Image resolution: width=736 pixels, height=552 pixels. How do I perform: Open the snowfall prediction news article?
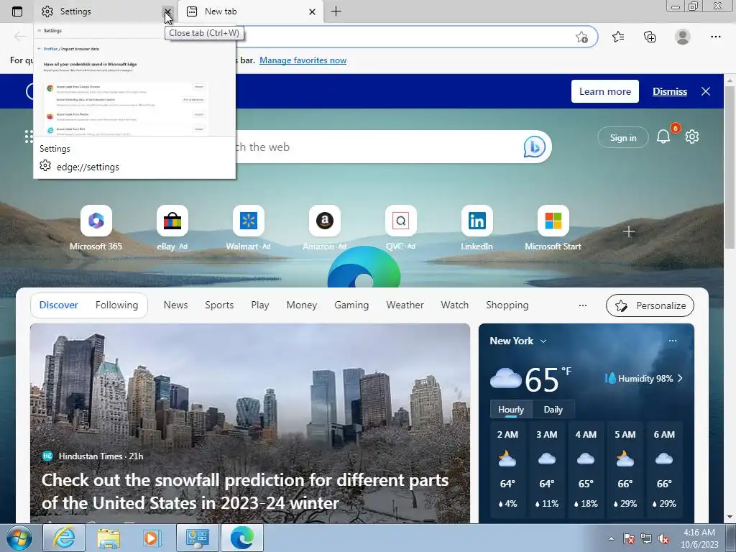(x=245, y=492)
